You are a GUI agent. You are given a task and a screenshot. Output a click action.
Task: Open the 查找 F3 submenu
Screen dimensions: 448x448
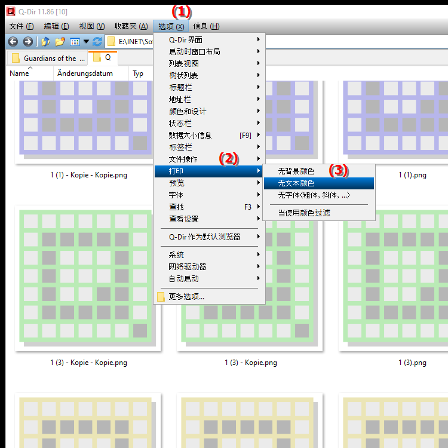coord(210,207)
